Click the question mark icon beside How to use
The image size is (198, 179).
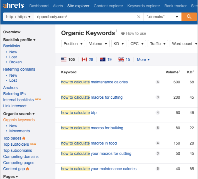point(123,33)
